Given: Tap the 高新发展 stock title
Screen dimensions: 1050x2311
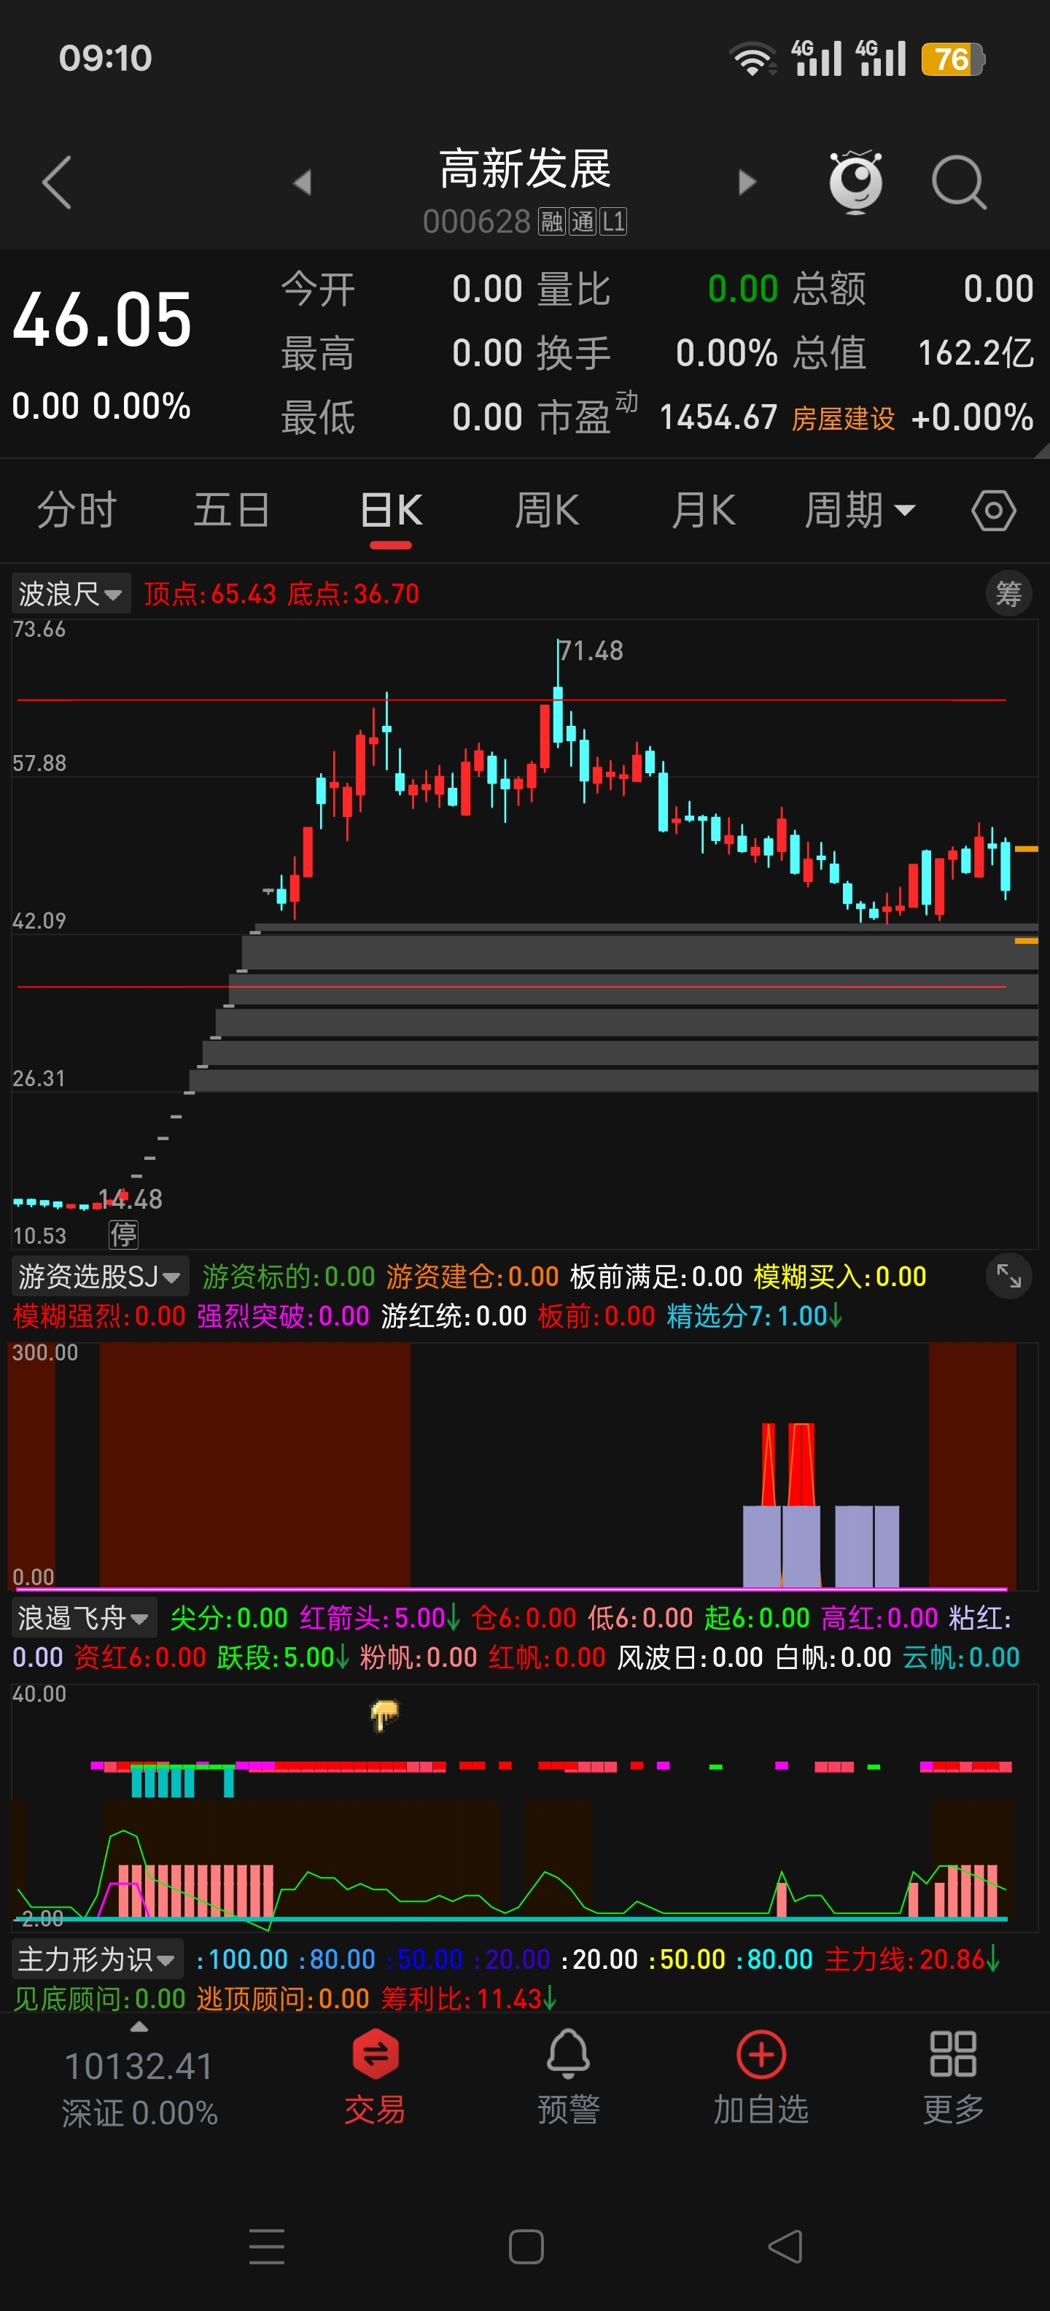Looking at the screenshot, I should click(x=526, y=169).
